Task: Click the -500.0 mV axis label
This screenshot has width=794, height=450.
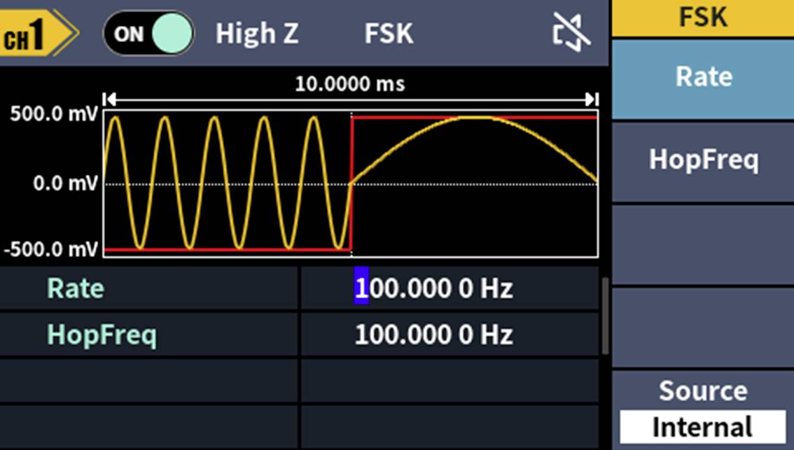Action: 50,248
